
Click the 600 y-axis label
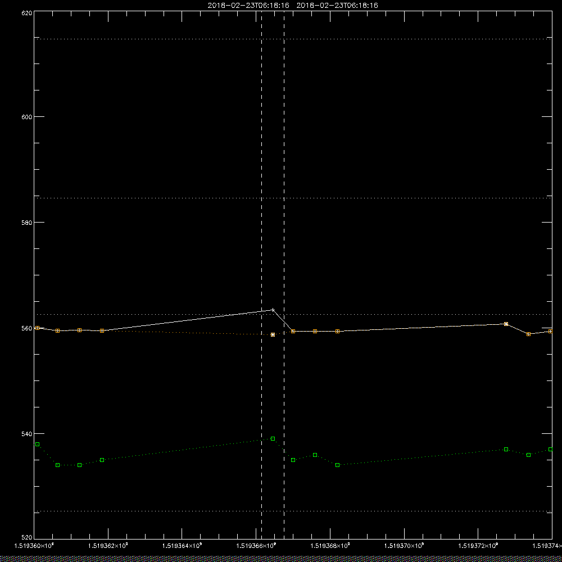[27, 117]
